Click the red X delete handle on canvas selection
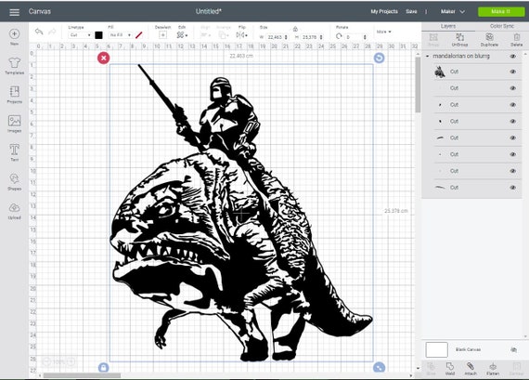529x380 pixels. point(104,59)
